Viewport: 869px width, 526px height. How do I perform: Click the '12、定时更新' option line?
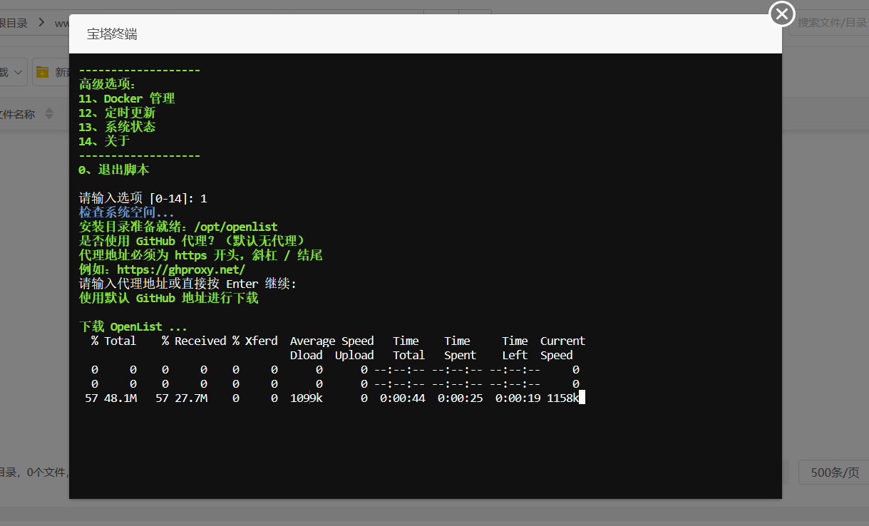(117, 113)
